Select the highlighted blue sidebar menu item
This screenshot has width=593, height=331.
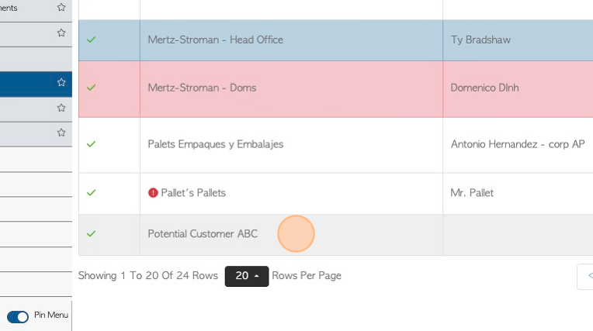point(36,84)
